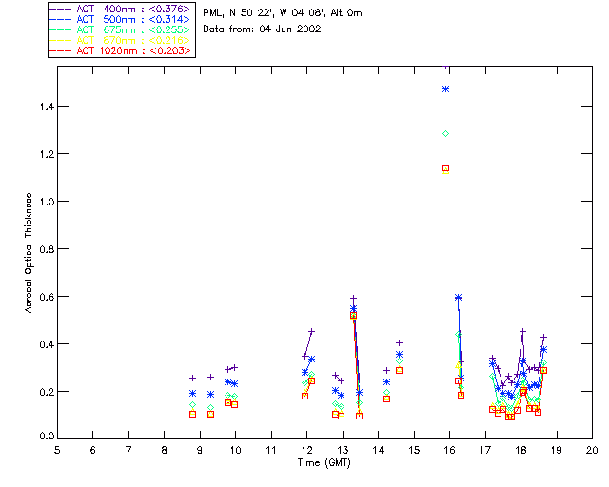Click the purple plus peak at hour 18
609x487 pixels.
point(522,331)
